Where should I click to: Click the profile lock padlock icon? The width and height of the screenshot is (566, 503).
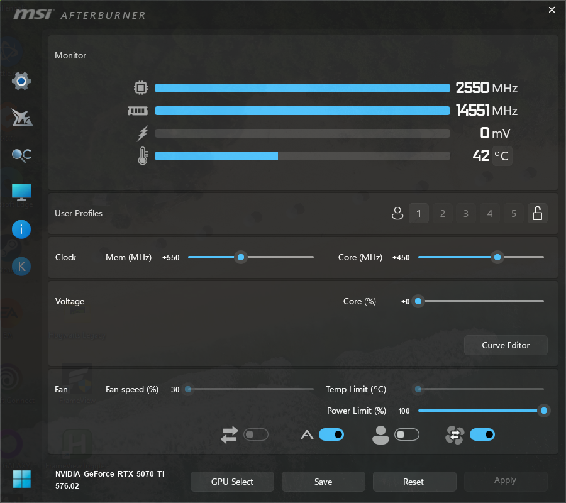[537, 214]
